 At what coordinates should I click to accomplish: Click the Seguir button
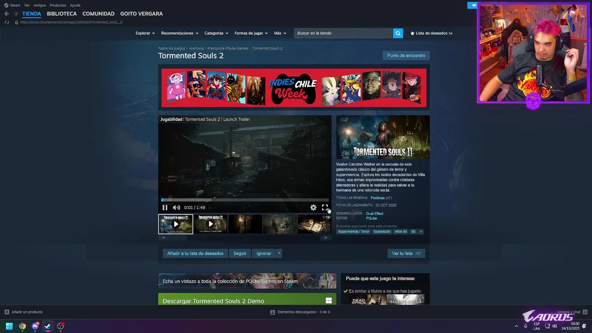coord(240,253)
